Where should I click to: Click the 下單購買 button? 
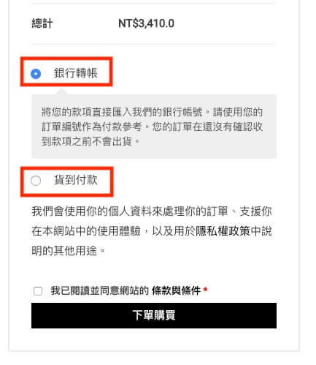(154, 315)
